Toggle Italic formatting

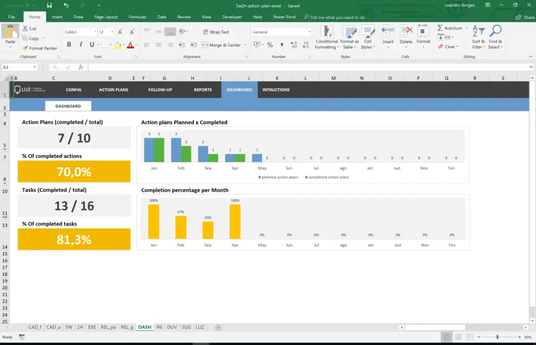tap(81, 44)
